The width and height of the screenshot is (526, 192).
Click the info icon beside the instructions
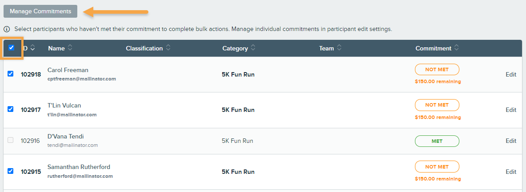click(7, 29)
